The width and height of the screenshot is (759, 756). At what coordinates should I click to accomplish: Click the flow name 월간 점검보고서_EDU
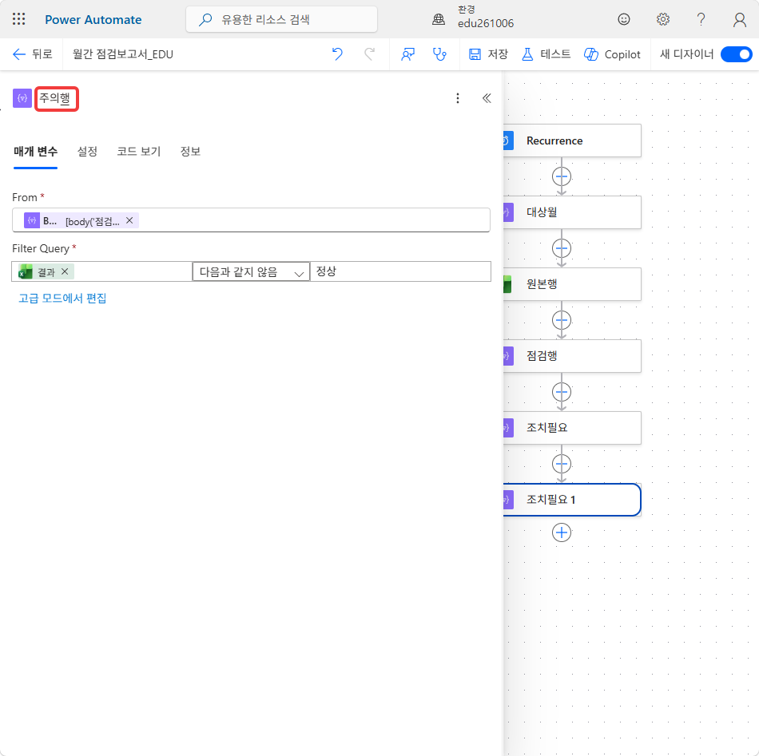[123, 54]
